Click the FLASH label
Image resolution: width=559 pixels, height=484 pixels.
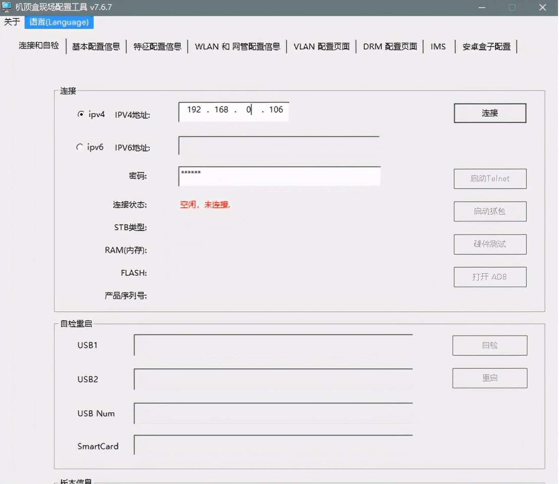[x=134, y=273]
